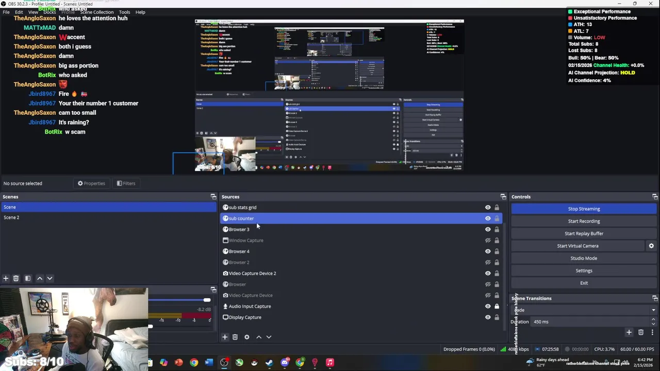Adjust the transition Duration stepper arrows
Screen dimensions: 660x371
pyautogui.click(x=653, y=322)
